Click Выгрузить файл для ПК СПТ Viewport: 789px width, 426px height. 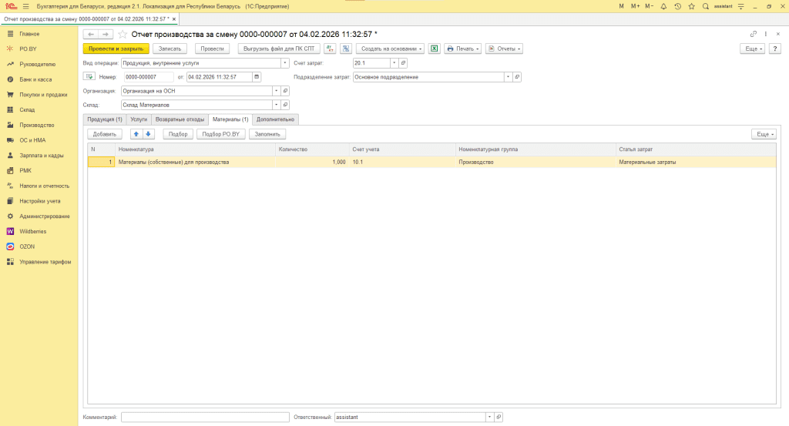[x=279, y=49]
